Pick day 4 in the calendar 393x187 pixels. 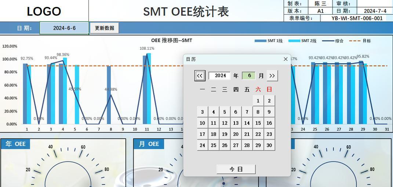tap(214, 112)
